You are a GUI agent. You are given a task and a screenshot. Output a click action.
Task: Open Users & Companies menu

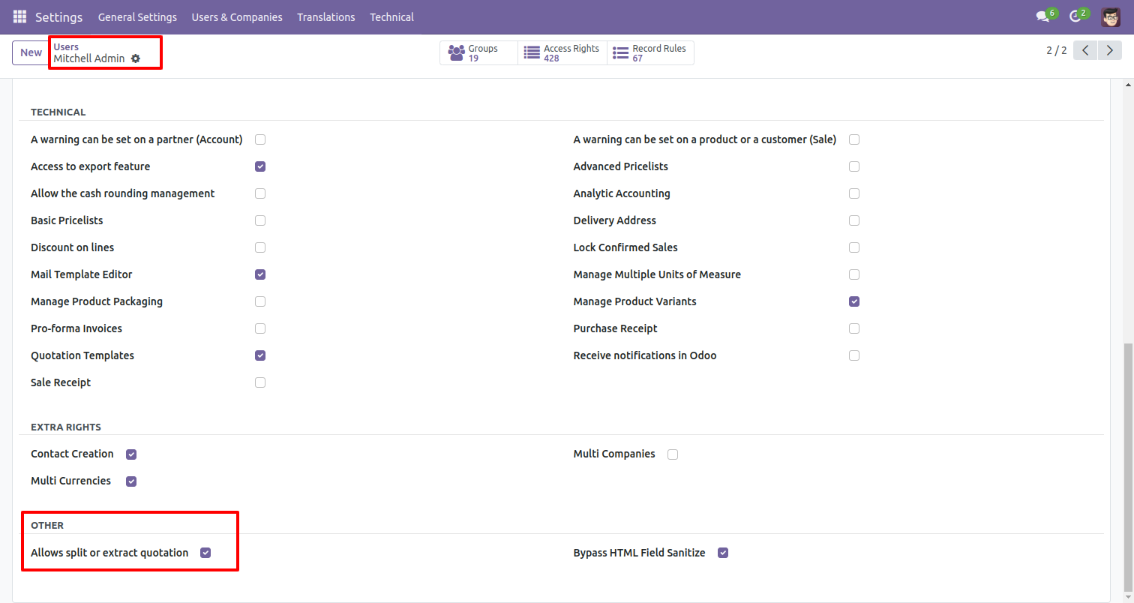pos(237,16)
